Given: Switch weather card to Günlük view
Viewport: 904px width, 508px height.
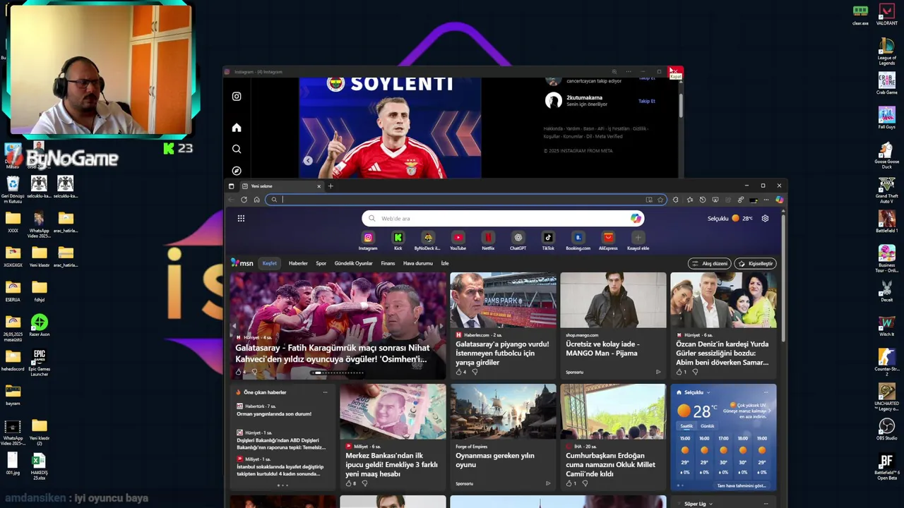Looking at the screenshot, I should click(707, 426).
